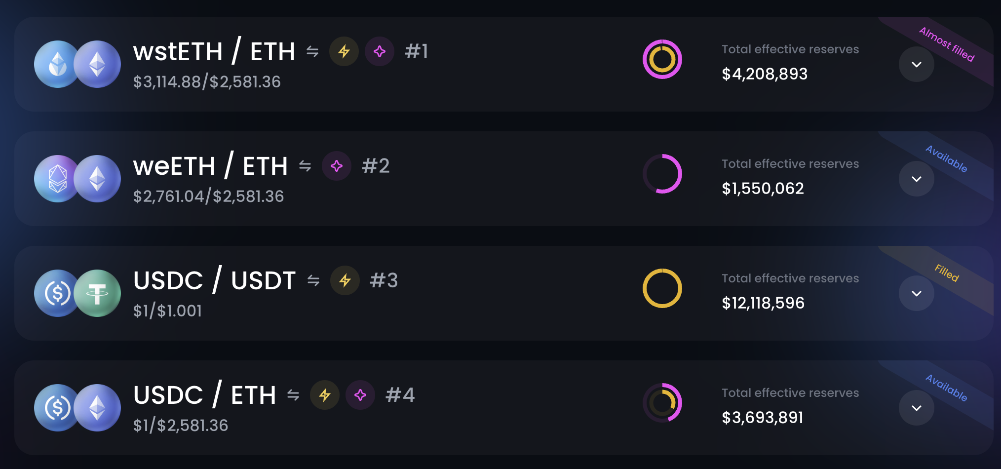
Task: Expand the weETH / ETH pool details
Action: pos(917,179)
